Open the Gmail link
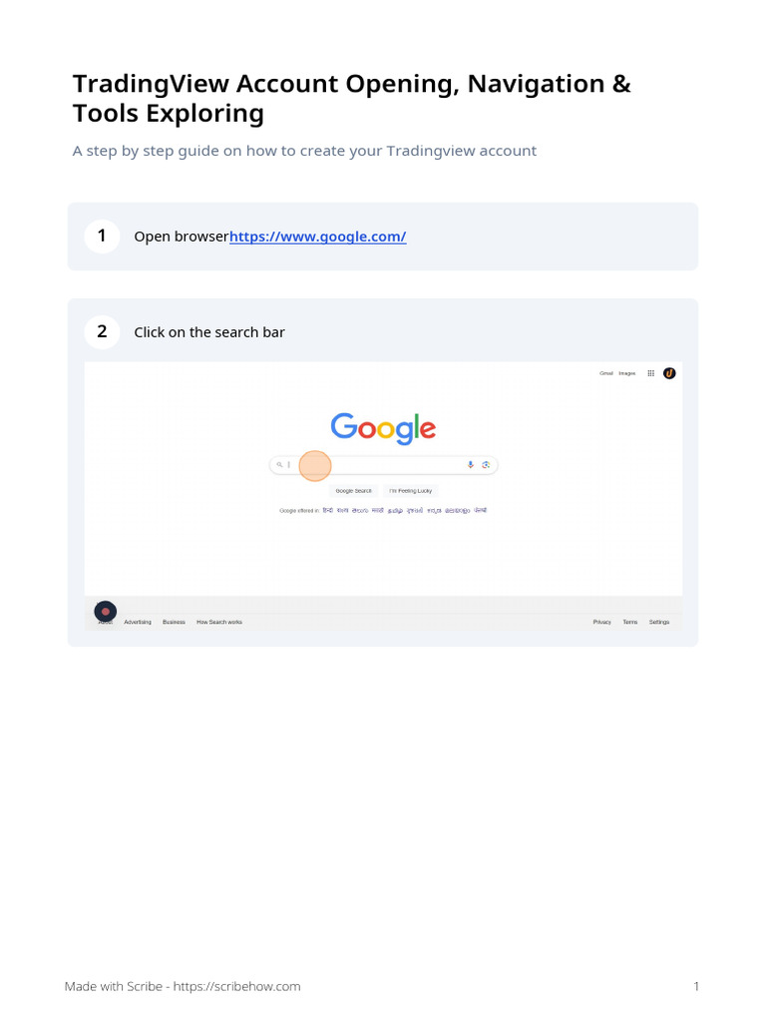The image size is (766, 1022). click(606, 373)
